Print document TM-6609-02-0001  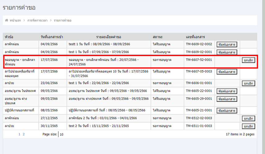227,52
